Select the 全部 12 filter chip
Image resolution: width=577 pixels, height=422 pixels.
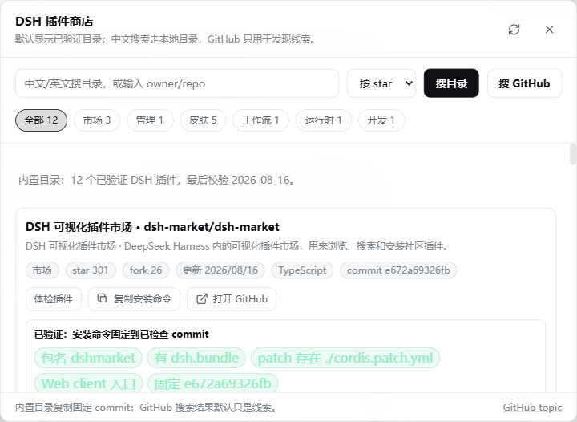click(x=41, y=120)
